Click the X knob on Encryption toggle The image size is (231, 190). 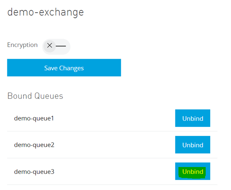[x=49, y=46]
